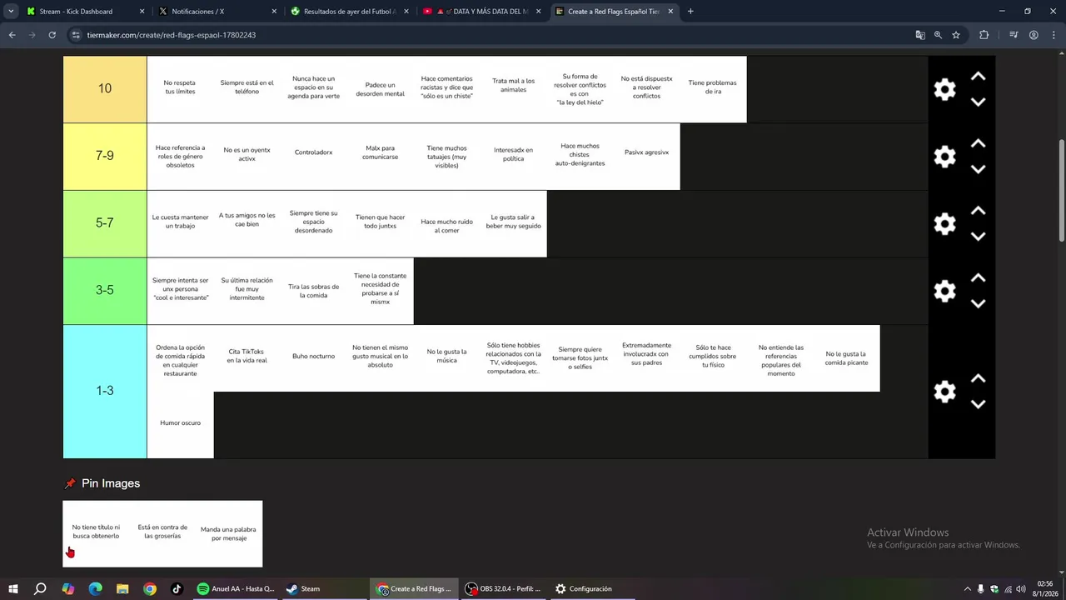The image size is (1066, 600).
Task: Open media controls icon in browser toolbar
Action: pos(1014,35)
